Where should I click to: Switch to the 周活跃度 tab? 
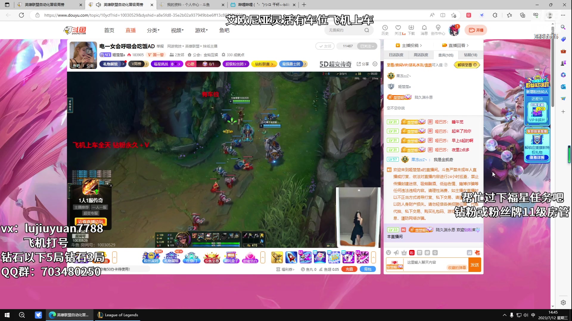pyautogui.click(x=421, y=55)
